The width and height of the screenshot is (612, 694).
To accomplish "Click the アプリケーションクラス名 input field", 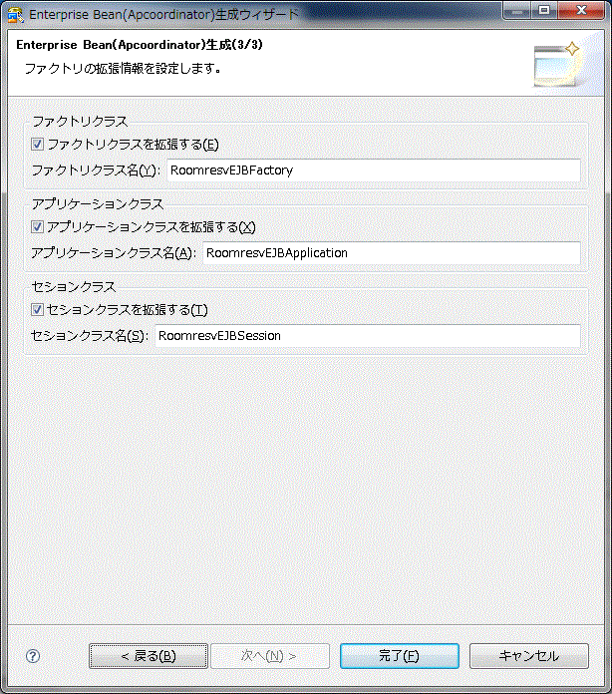I will 392,253.
